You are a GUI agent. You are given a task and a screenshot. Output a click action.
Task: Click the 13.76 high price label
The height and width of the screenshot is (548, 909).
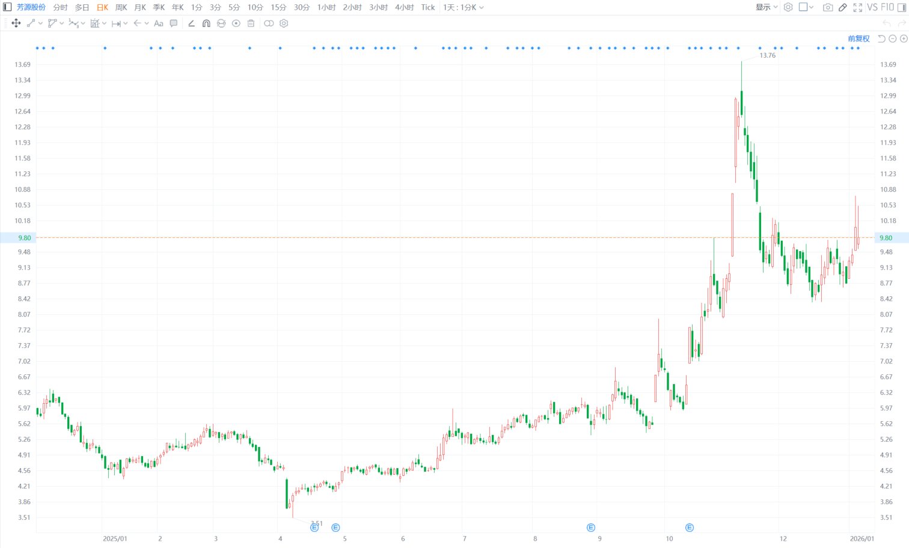coord(768,55)
